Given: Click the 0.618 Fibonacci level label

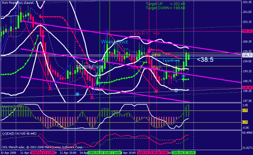Looking at the screenshot, I should coord(156,55).
